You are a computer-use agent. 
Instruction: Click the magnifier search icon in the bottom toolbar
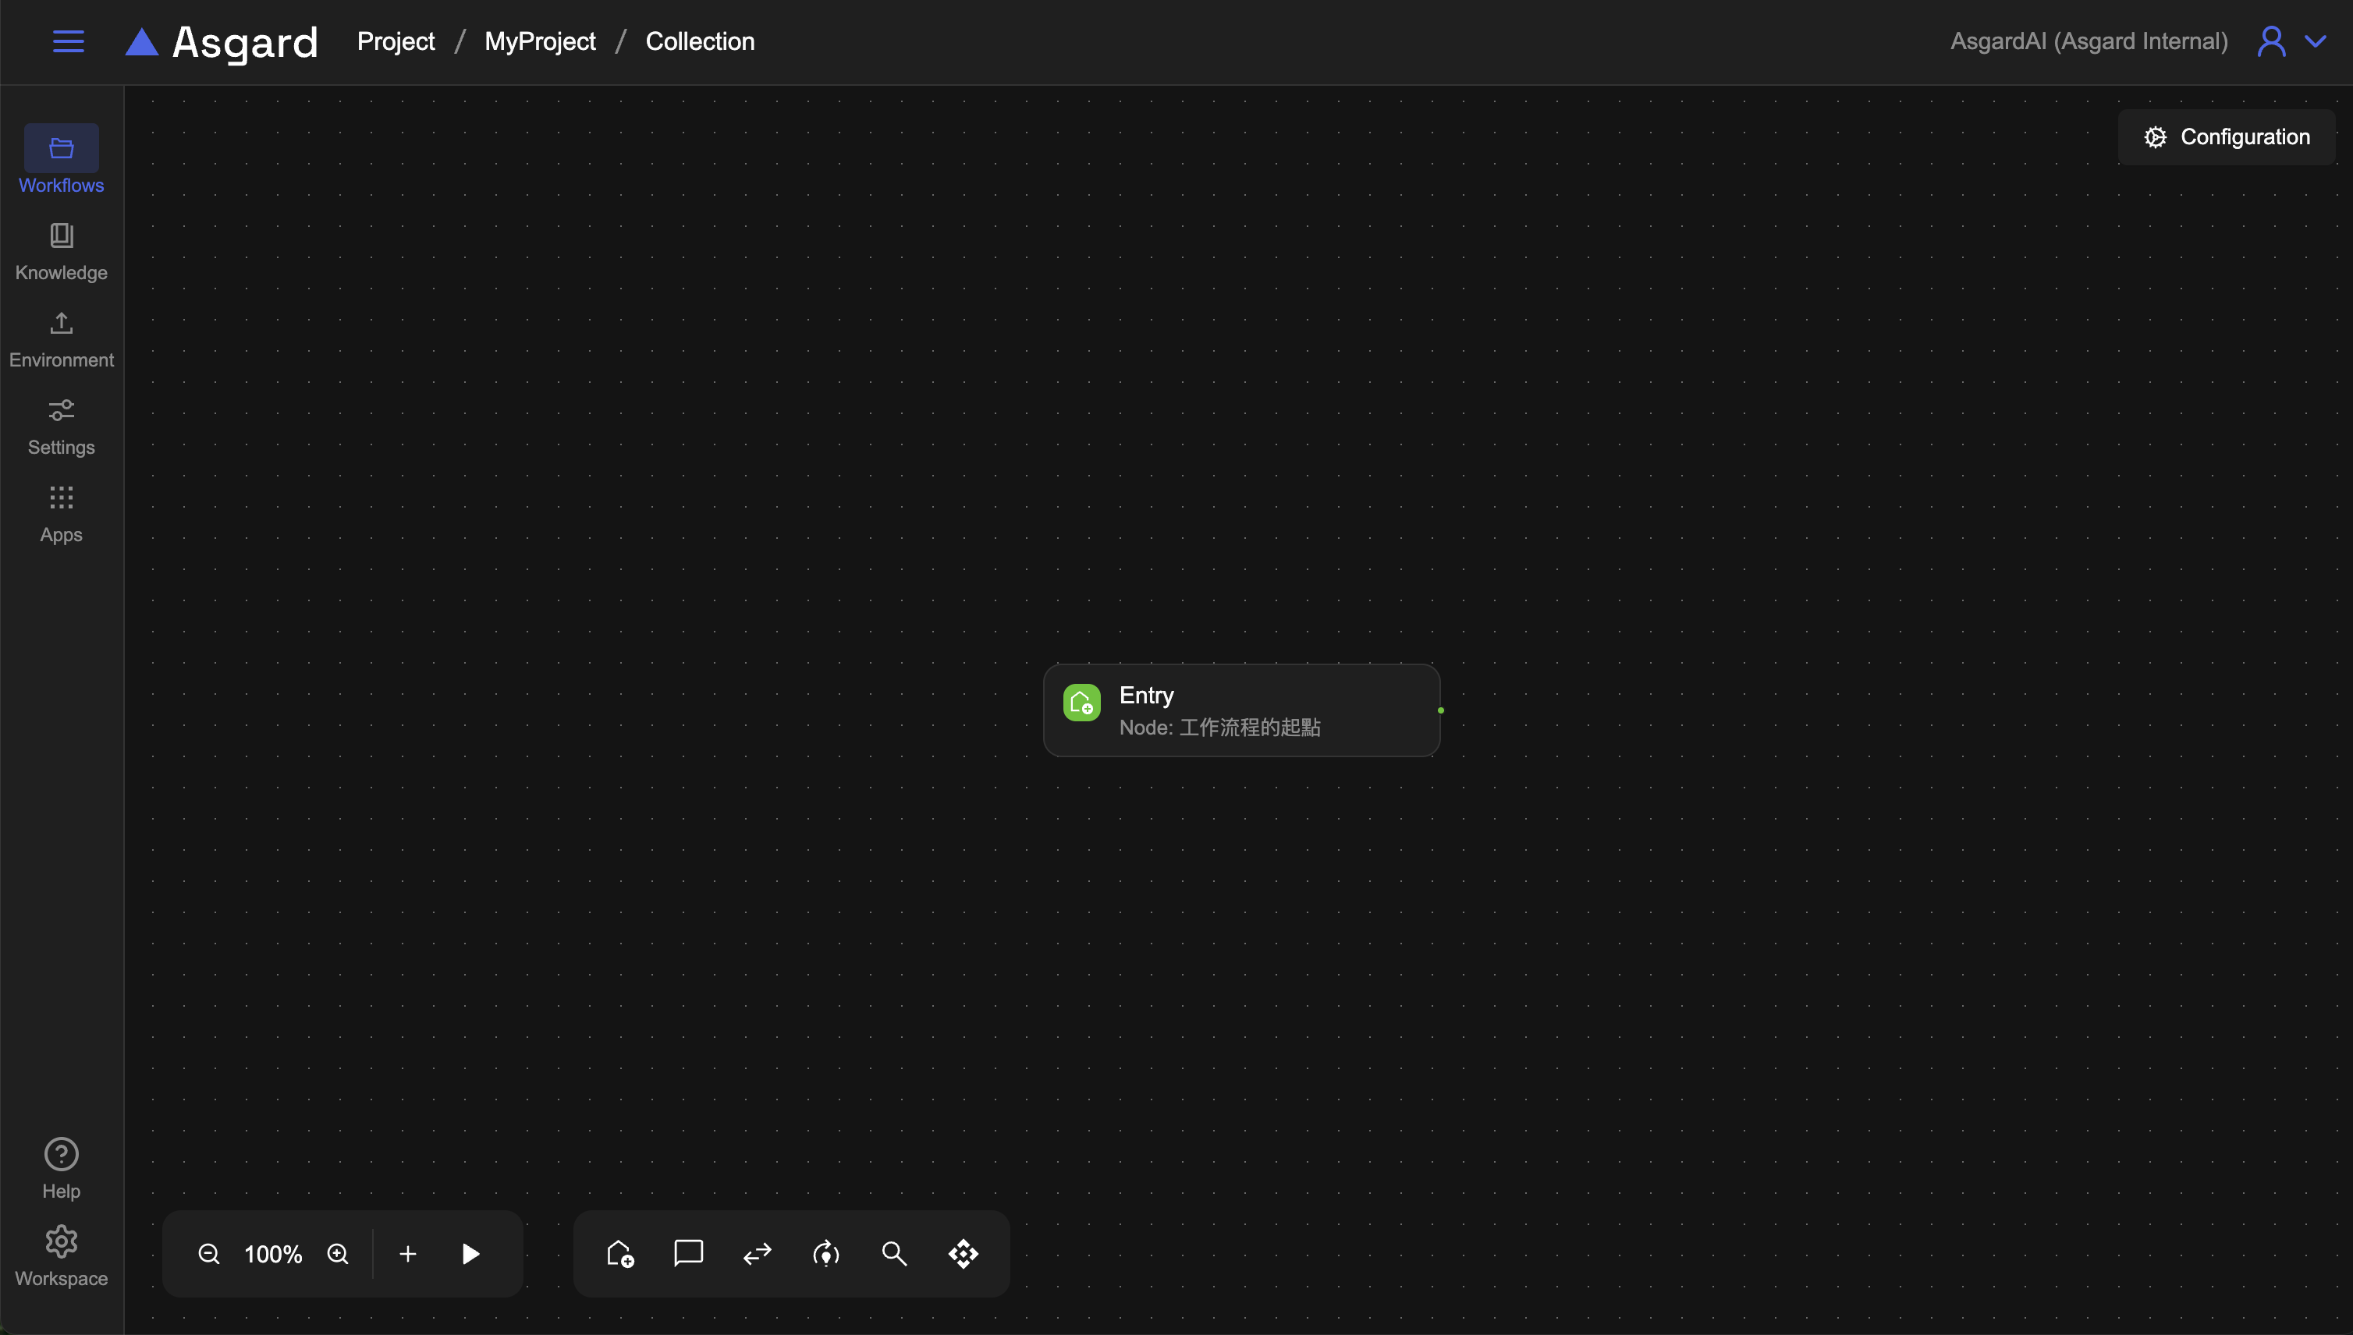pyautogui.click(x=894, y=1253)
